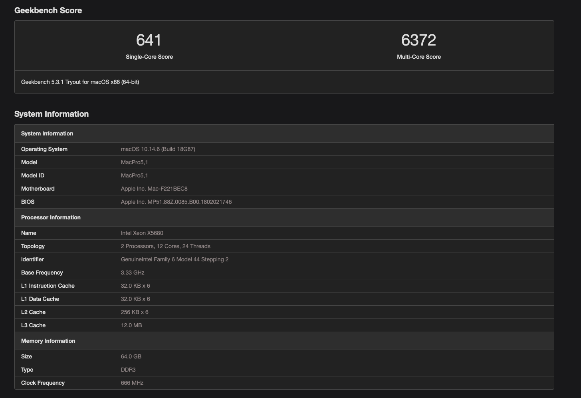Click the Motherboard label

38,189
